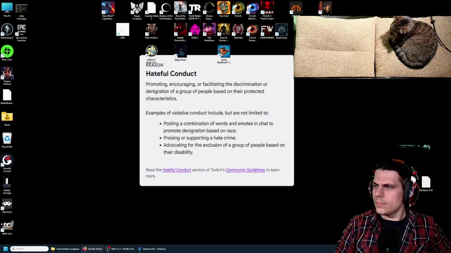Open the Mad Max shortcut
This screenshot has width=451, height=253.
point(238,32)
